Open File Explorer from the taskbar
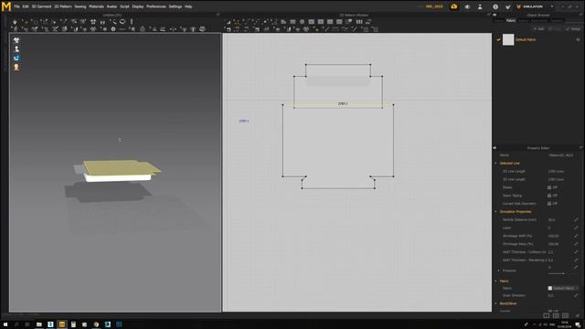Image resolution: width=585 pixels, height=329 pixels. 38,324
